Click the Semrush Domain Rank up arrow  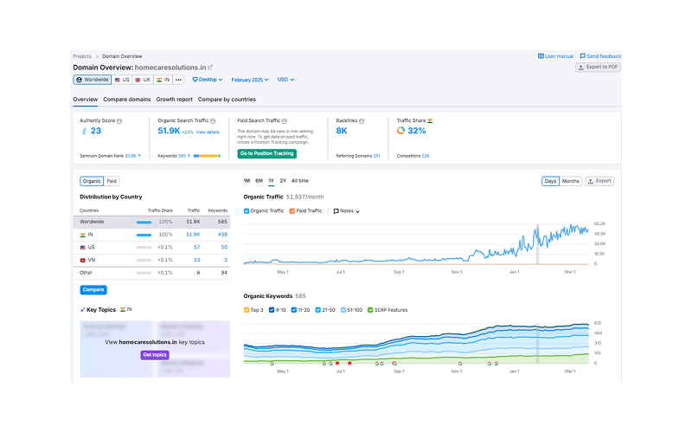pos(139,156)
